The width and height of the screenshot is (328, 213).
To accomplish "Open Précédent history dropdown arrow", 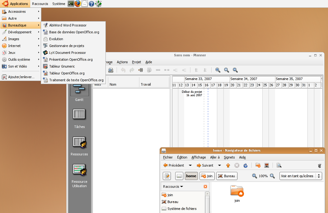I will point(190,165).
